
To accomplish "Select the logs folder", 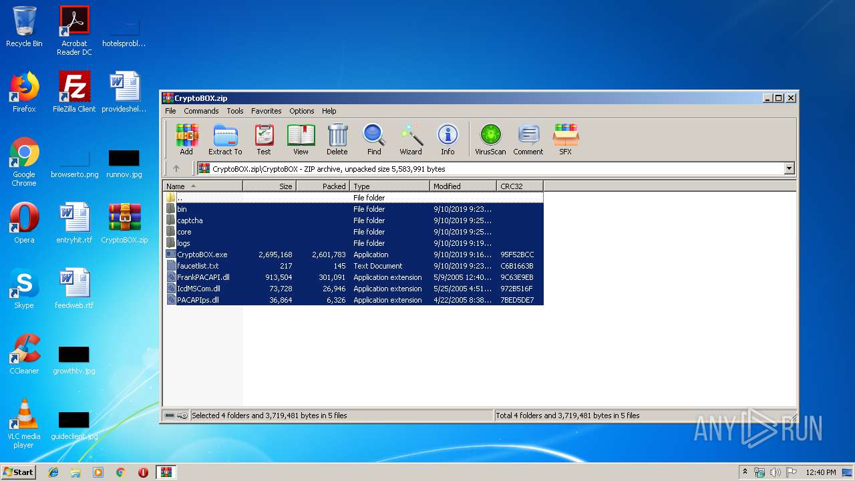I will 353,243.
